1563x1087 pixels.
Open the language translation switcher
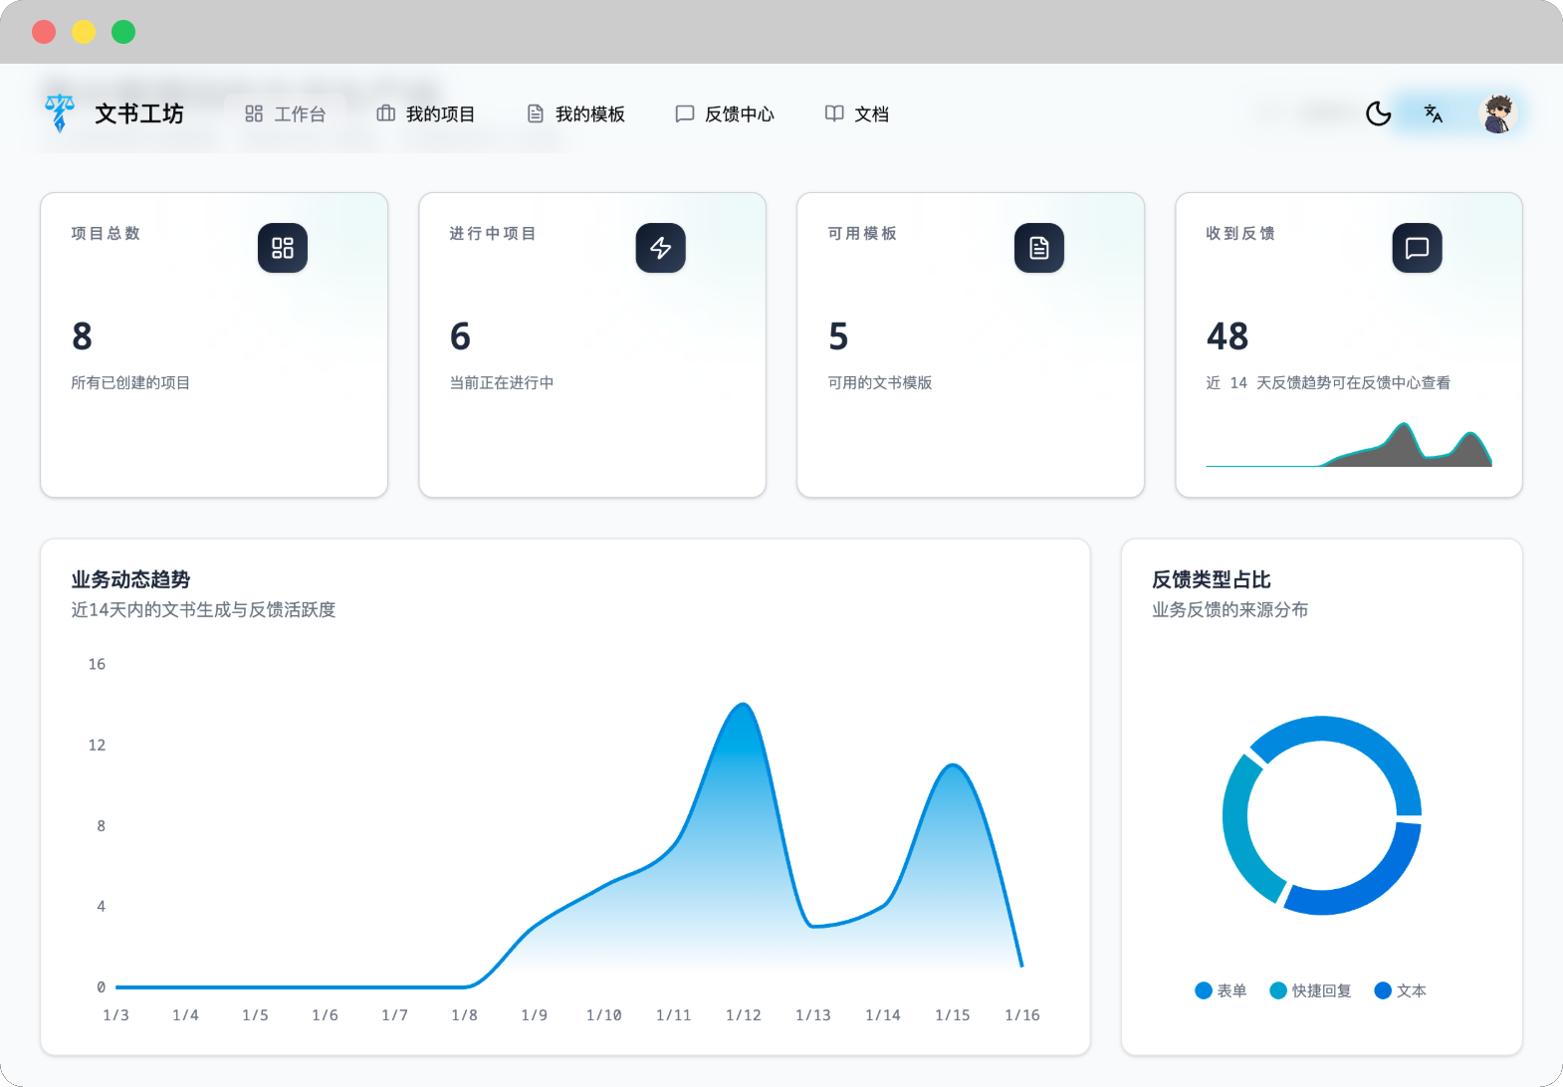point(1434,114)
